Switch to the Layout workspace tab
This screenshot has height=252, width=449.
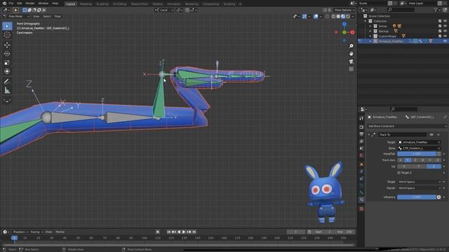(70, 4)
